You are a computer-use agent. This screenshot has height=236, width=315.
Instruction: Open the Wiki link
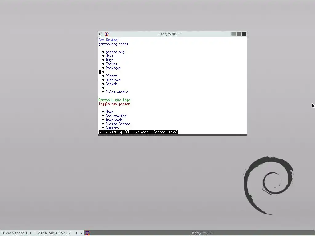click(110, 56)
